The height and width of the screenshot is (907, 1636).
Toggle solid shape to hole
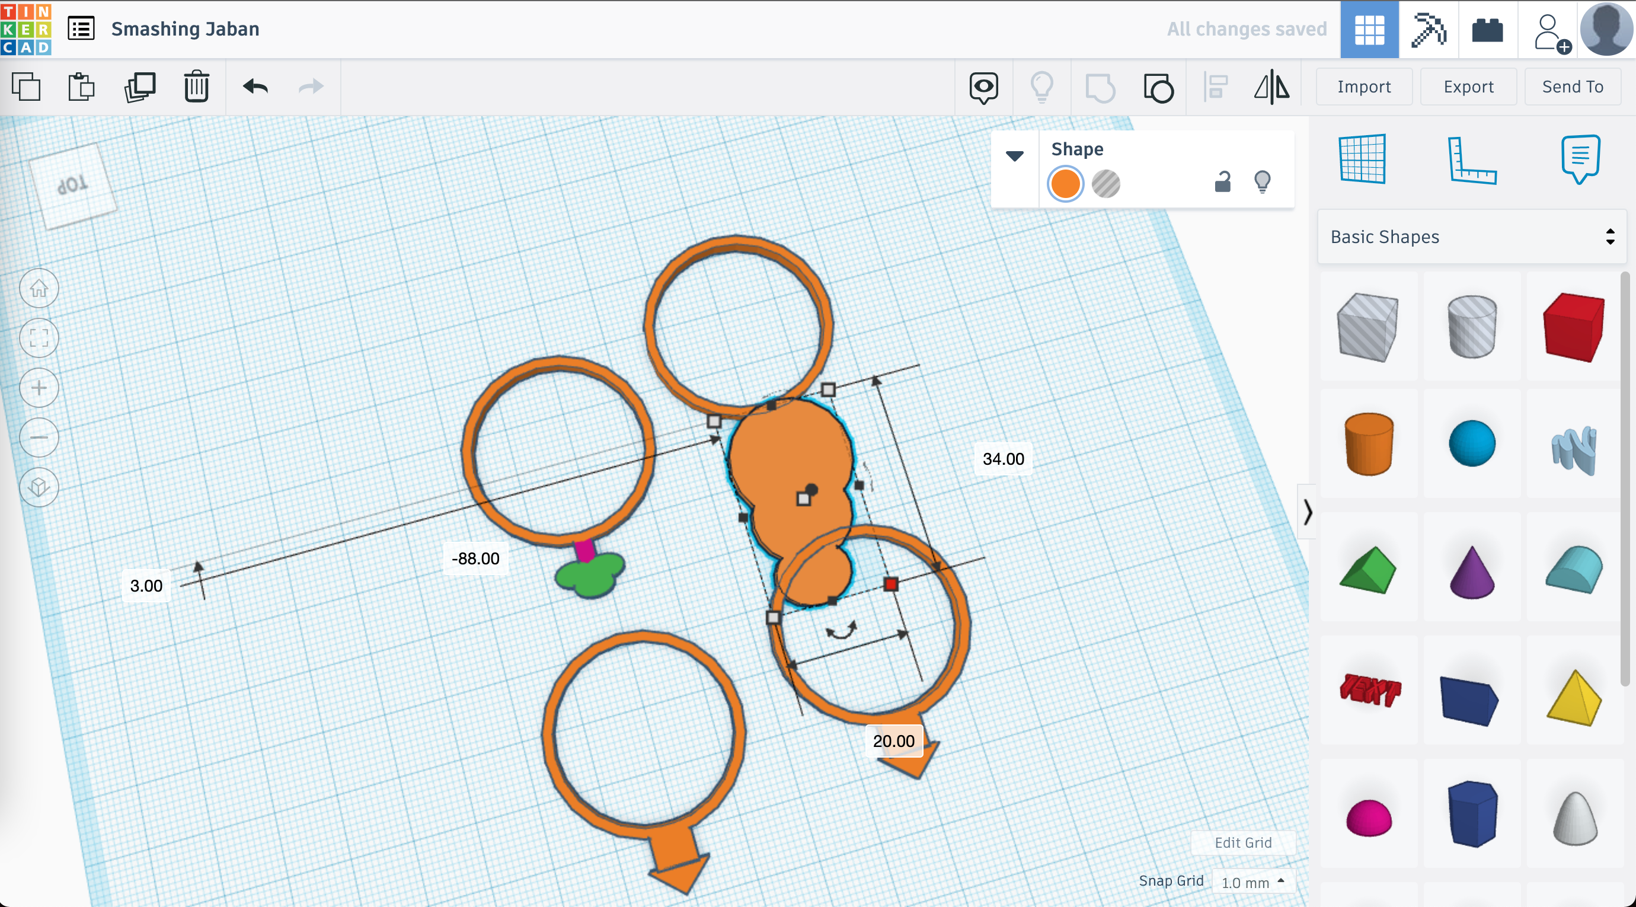tap(1107, 183)
